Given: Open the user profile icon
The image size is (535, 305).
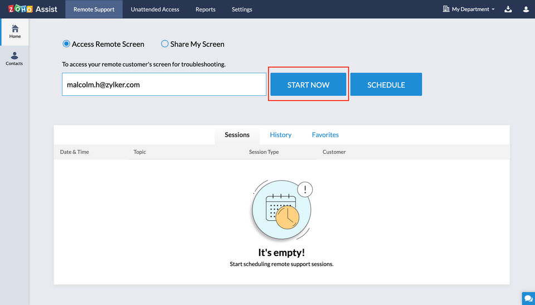Looking at the screenshot, I should (526, 9).
